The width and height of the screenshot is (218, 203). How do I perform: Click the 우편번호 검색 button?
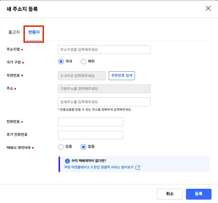122,76
